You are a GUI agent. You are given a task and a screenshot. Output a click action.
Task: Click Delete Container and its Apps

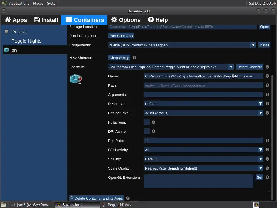[97, 198]
